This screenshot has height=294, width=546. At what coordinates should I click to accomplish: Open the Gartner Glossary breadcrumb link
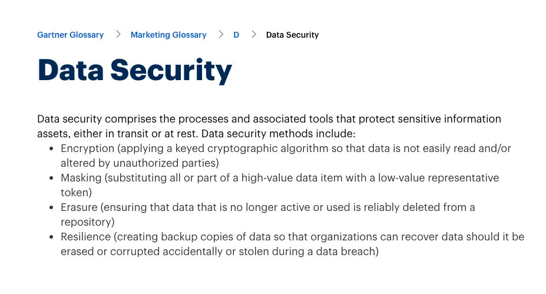(x=70, y=35)
